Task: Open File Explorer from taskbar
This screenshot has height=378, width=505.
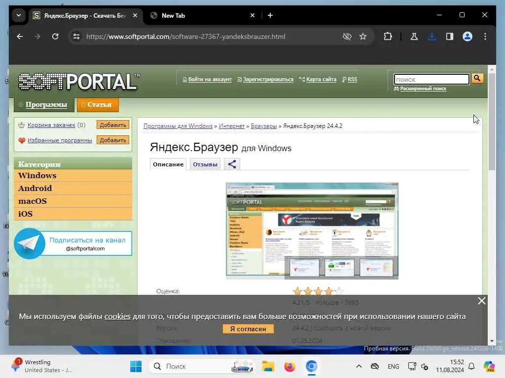Action: coord(268,366)
